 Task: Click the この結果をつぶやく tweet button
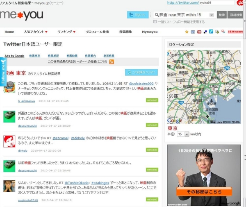pos(141,72)
